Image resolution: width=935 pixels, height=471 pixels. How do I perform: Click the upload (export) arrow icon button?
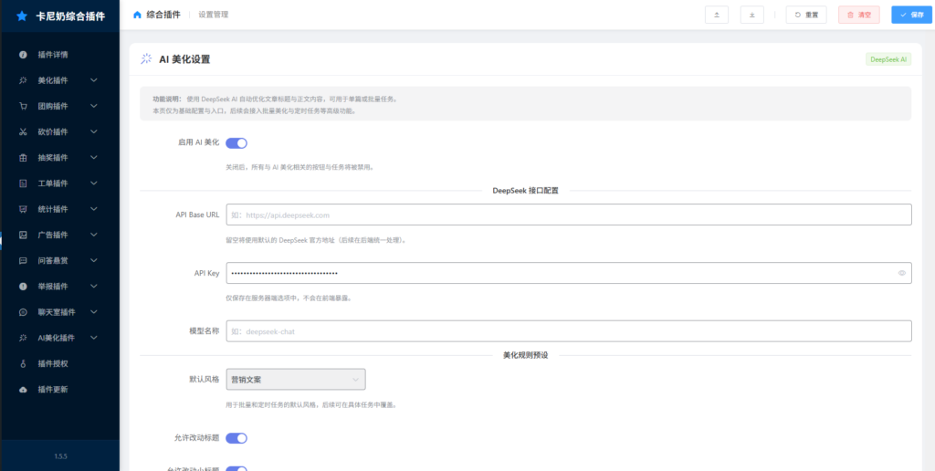pos(717,15)
